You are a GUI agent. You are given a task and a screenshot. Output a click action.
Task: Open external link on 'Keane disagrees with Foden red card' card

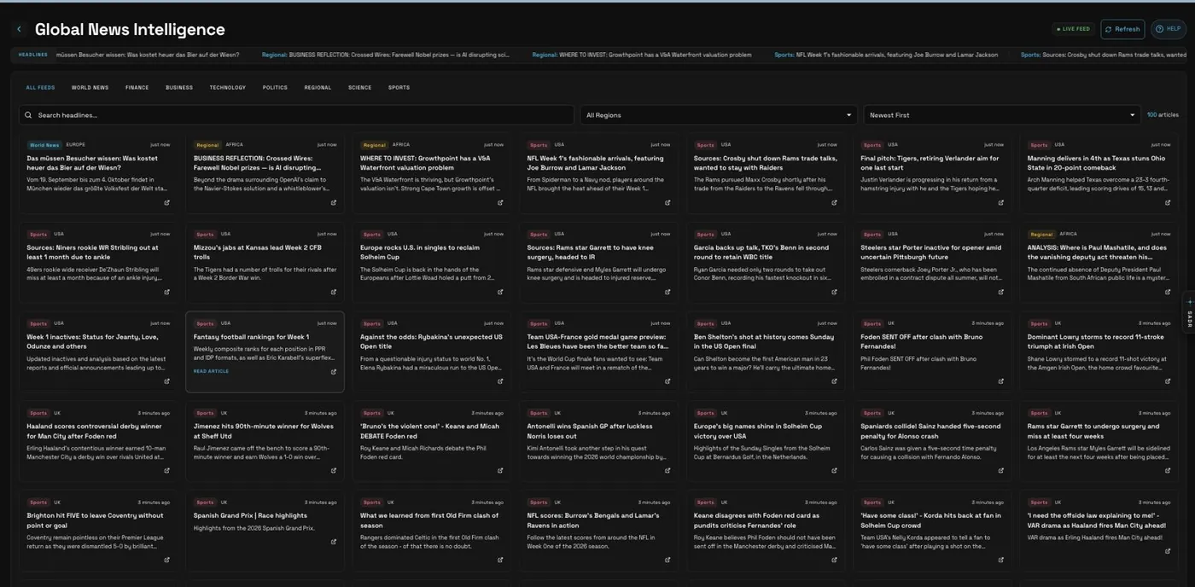coord(834,560)
